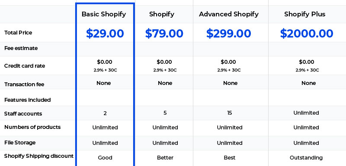Click the 15 staff accounts value
The image size is (346, 166).
pyautogui.click(x=230, y=113)
